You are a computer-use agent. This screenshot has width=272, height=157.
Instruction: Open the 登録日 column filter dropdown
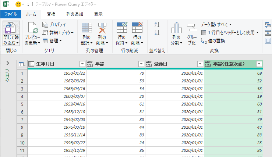(200, 64)
